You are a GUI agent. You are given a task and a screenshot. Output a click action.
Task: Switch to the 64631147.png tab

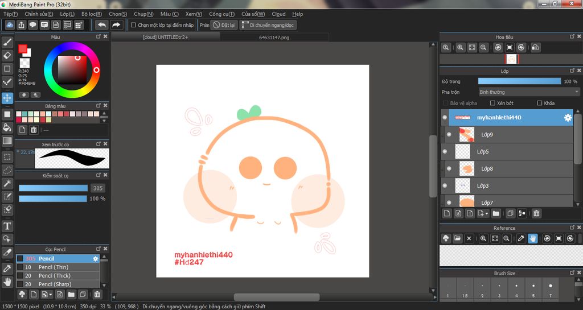[274, 37]
